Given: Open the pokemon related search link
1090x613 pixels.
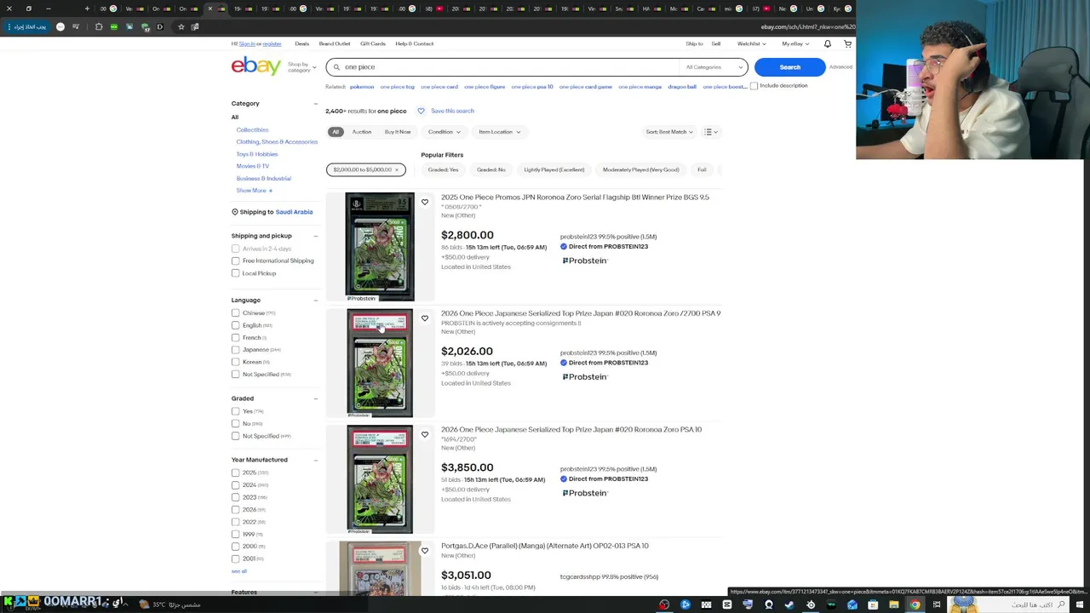Looking at the screenshot, I should pos(362,87).
